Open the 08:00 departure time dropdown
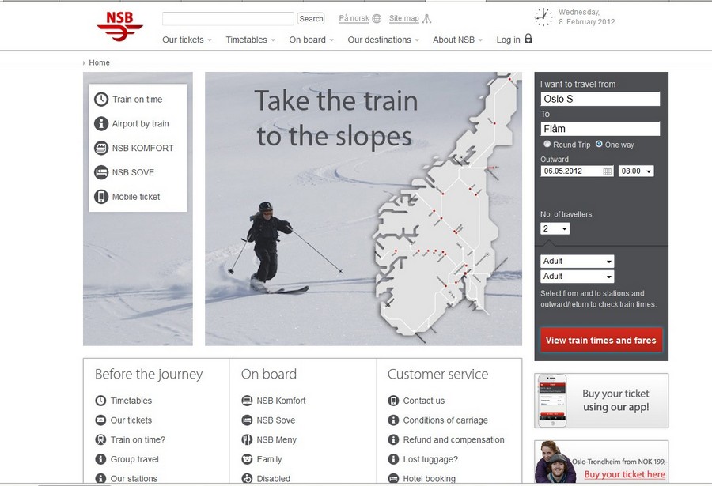This screenshot has height=486, width=712. point(636,171)
